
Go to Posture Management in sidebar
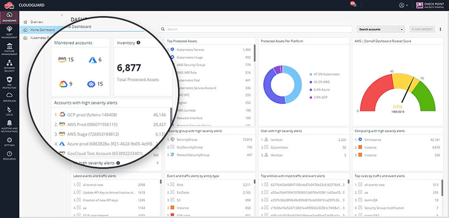point(10,49)
